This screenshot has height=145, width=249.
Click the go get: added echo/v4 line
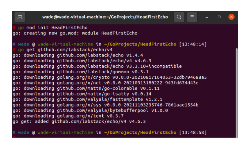[x=79, y=122]
